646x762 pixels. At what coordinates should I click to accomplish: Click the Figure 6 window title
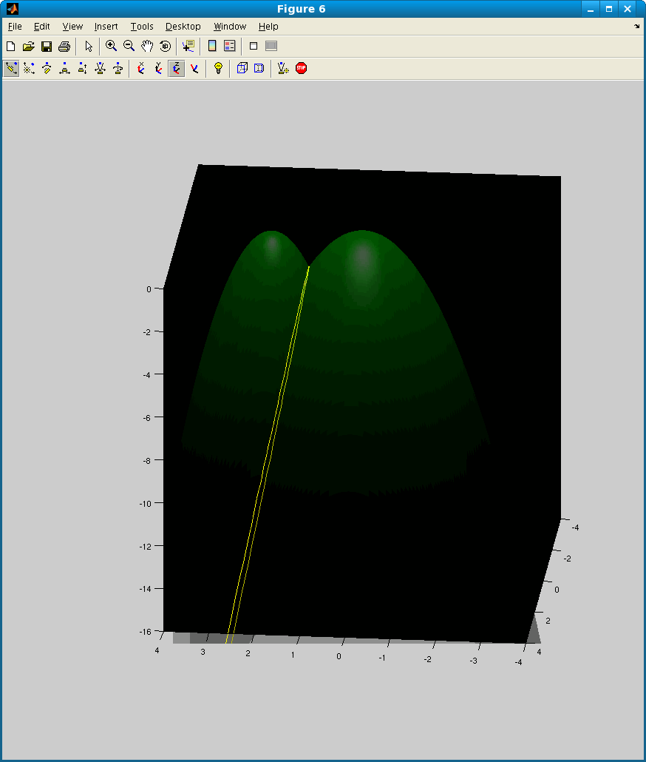click(x=301, y=9)
